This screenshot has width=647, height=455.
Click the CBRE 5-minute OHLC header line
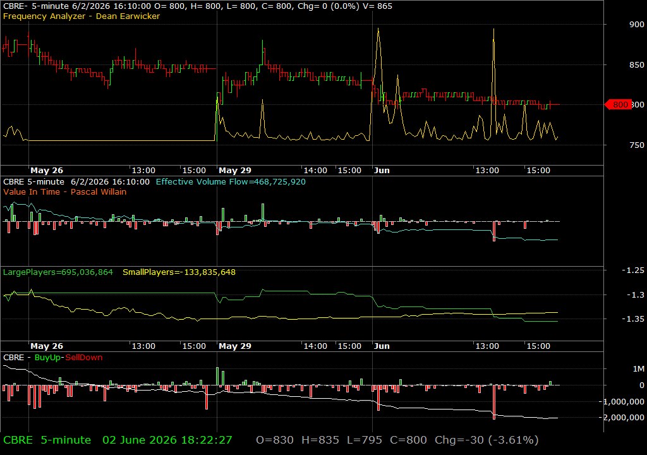pyautogui.click(x=198, y=6)
